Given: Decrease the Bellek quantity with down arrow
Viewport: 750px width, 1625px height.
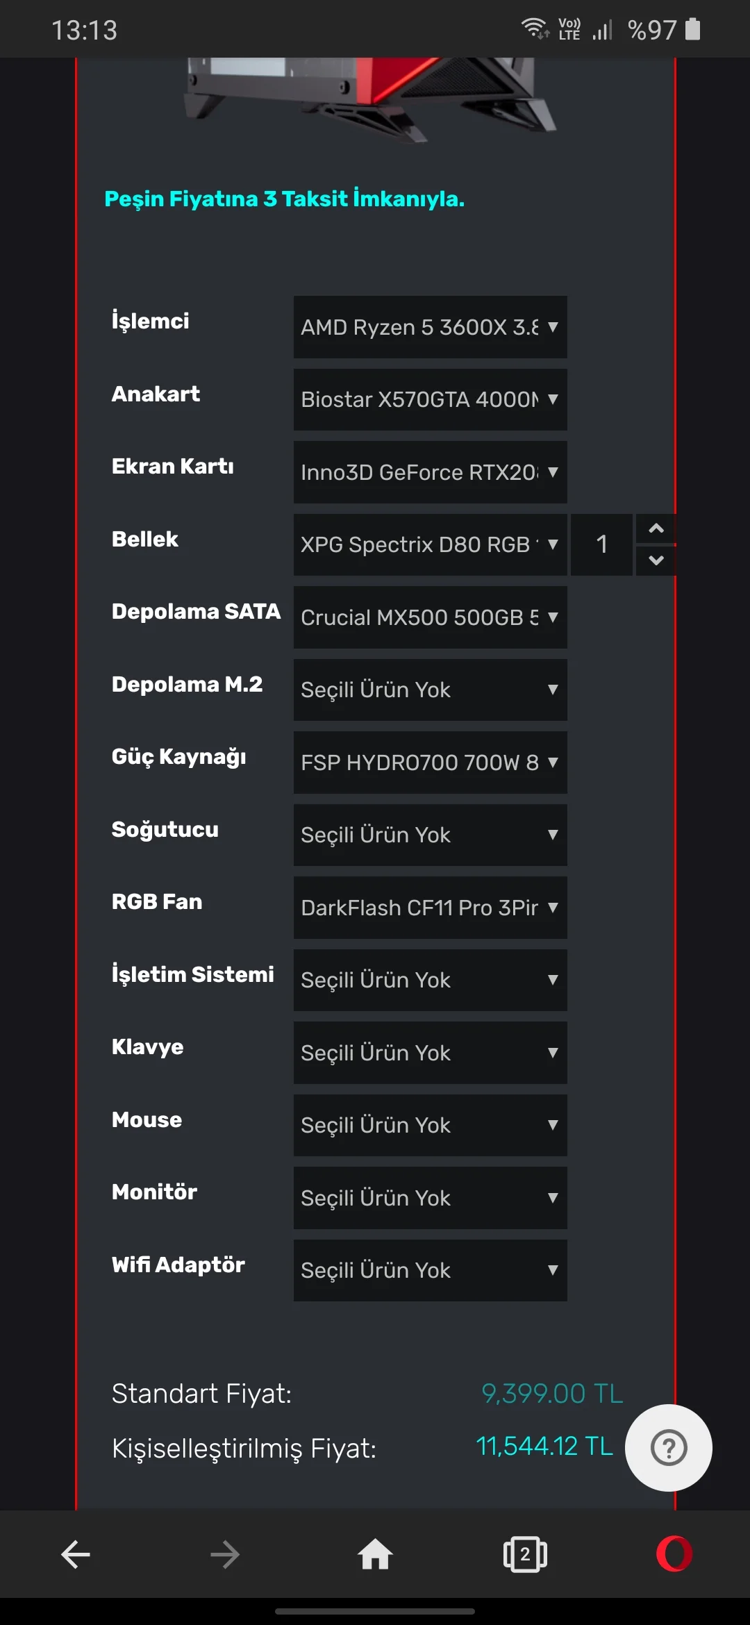Looking at the screenshot, I should point(656,560).
